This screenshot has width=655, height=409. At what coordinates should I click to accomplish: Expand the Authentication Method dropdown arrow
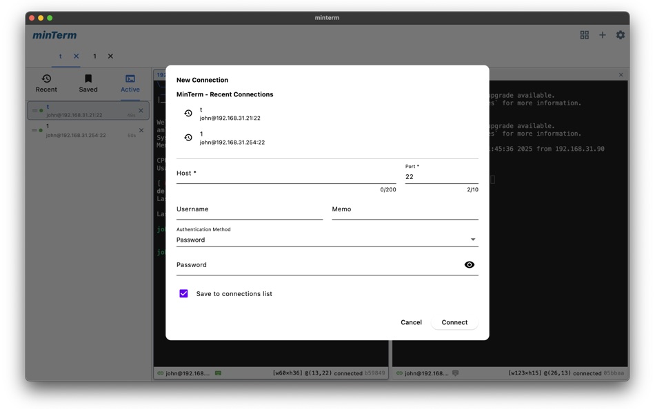click(473, 240)
